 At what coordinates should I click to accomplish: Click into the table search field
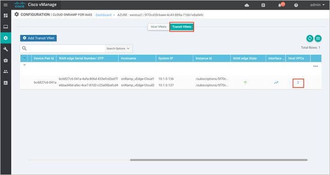pyautogui.click(x=66, y=49)
